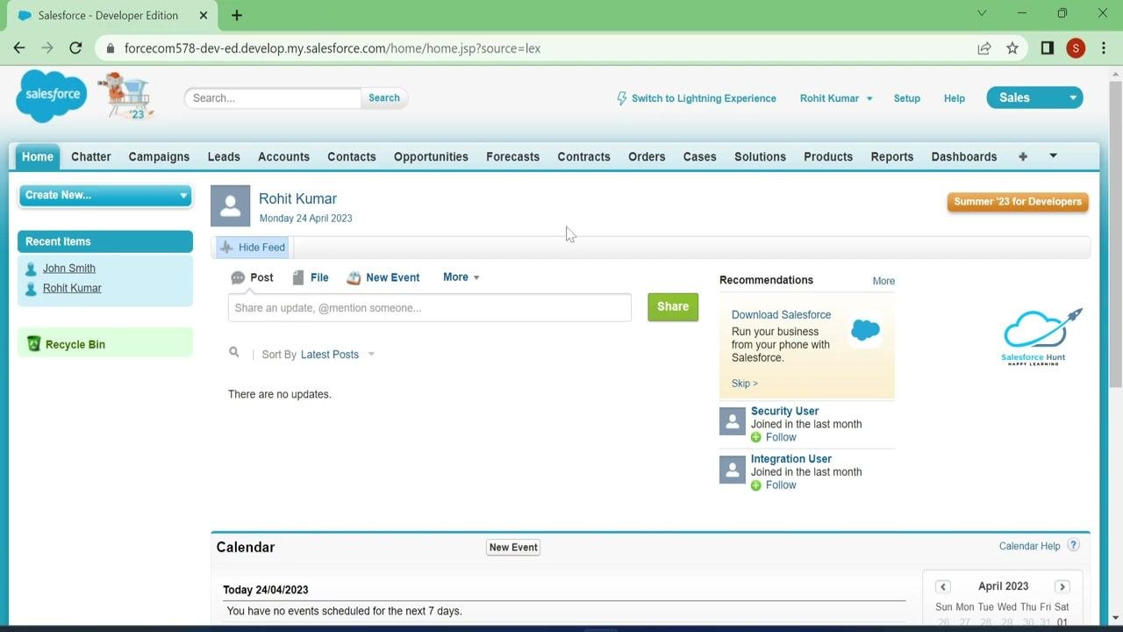Click the Download Salesforce link

point(781,314)
